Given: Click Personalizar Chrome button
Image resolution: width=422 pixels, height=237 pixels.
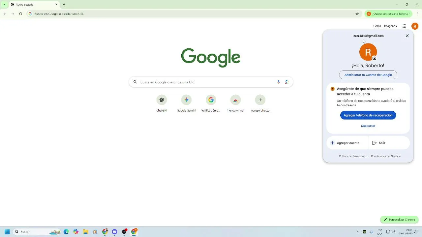Looking at the screenshot, I should click(x=399, y=220).
